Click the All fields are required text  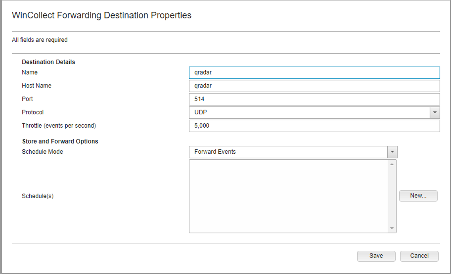point(40,40)
